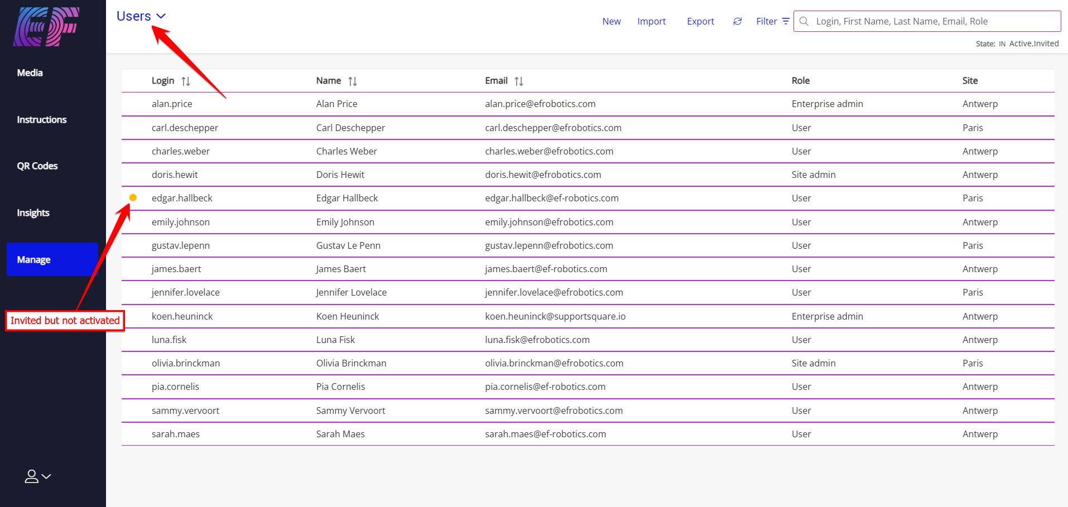Sort users by Email column
The width and height of the screenshot is (1068, 507).
pyautogui.click(x=518, y=81)
